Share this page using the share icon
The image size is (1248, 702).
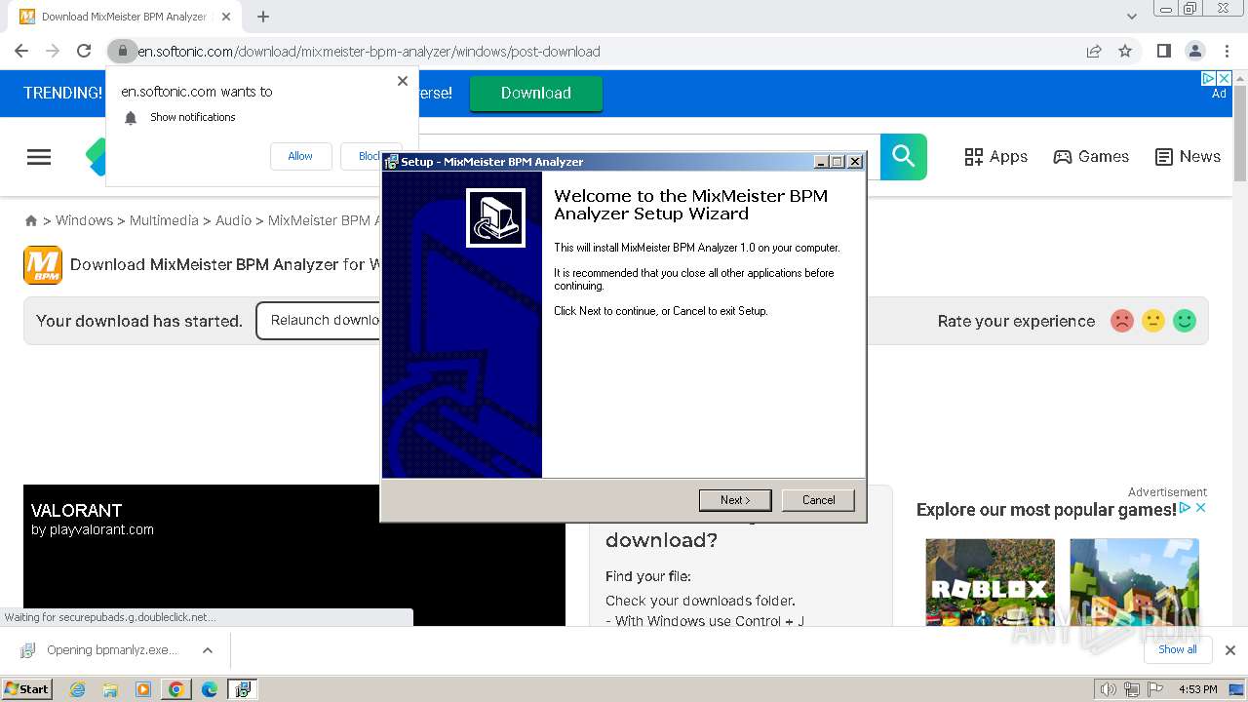tap(1094, 51)
